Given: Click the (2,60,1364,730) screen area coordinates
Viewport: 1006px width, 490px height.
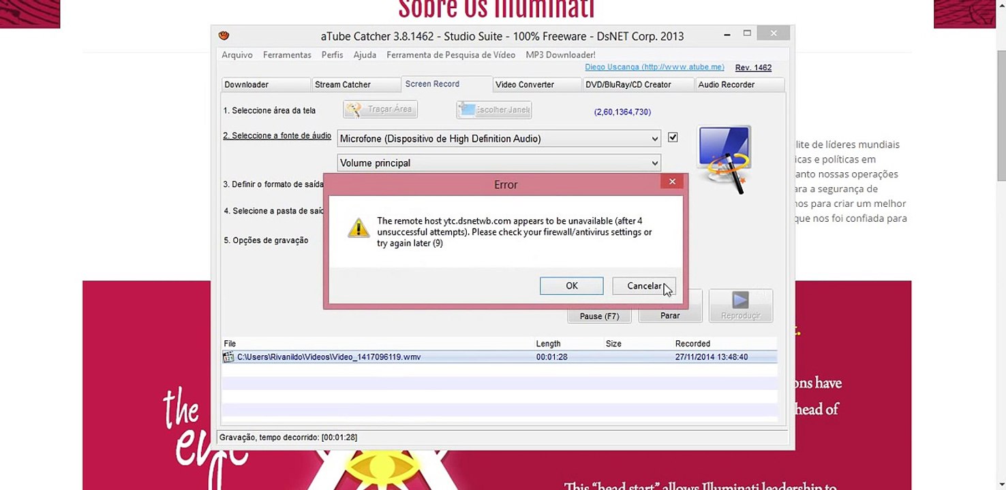Looking at the screenshot, I should click(622, 112).
